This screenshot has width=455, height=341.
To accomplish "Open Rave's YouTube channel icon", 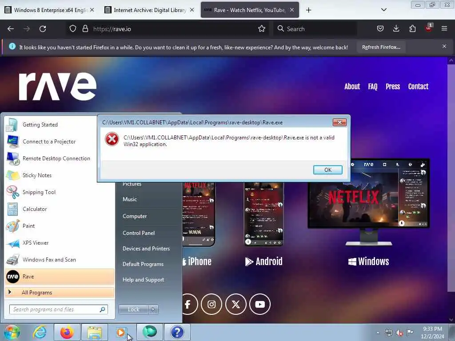I will click(259, 304).
